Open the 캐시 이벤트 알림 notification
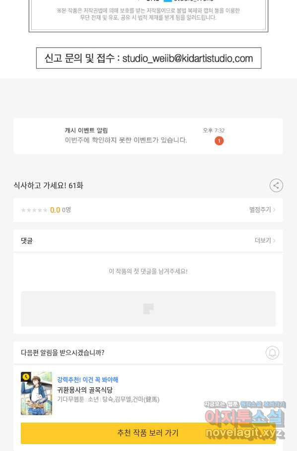Image resolution: width=297 pixels, height=451 pixels. coord(148,136)
